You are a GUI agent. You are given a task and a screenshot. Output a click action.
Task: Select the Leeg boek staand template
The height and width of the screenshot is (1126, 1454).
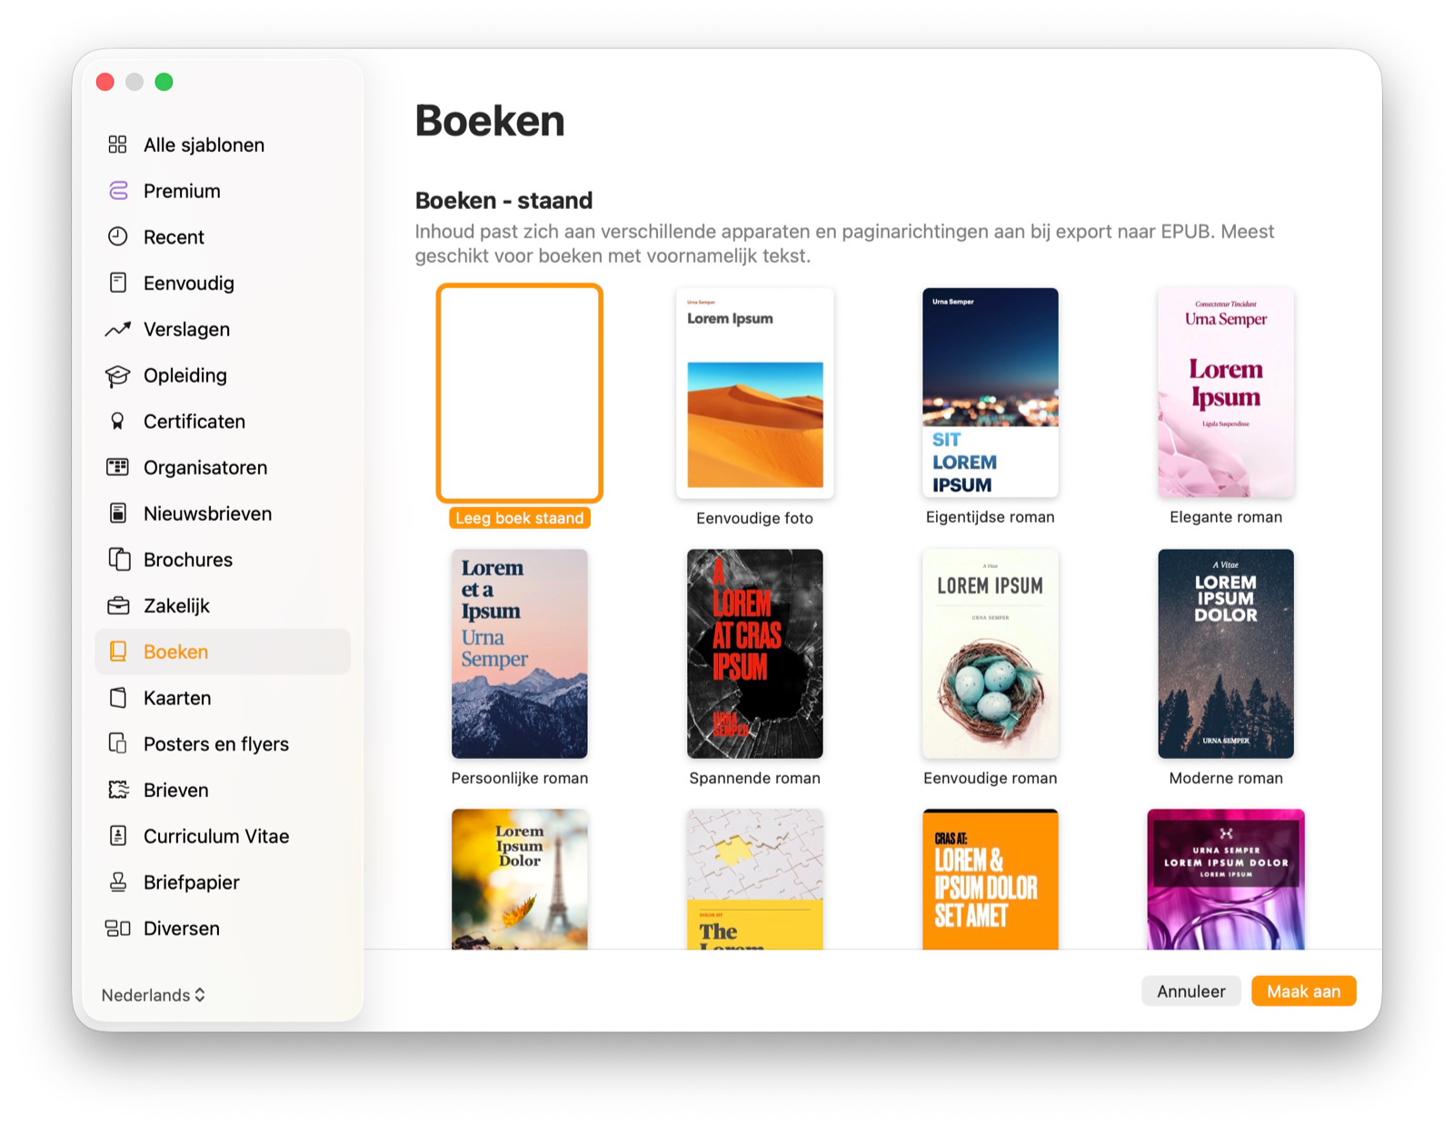(519, 394)
